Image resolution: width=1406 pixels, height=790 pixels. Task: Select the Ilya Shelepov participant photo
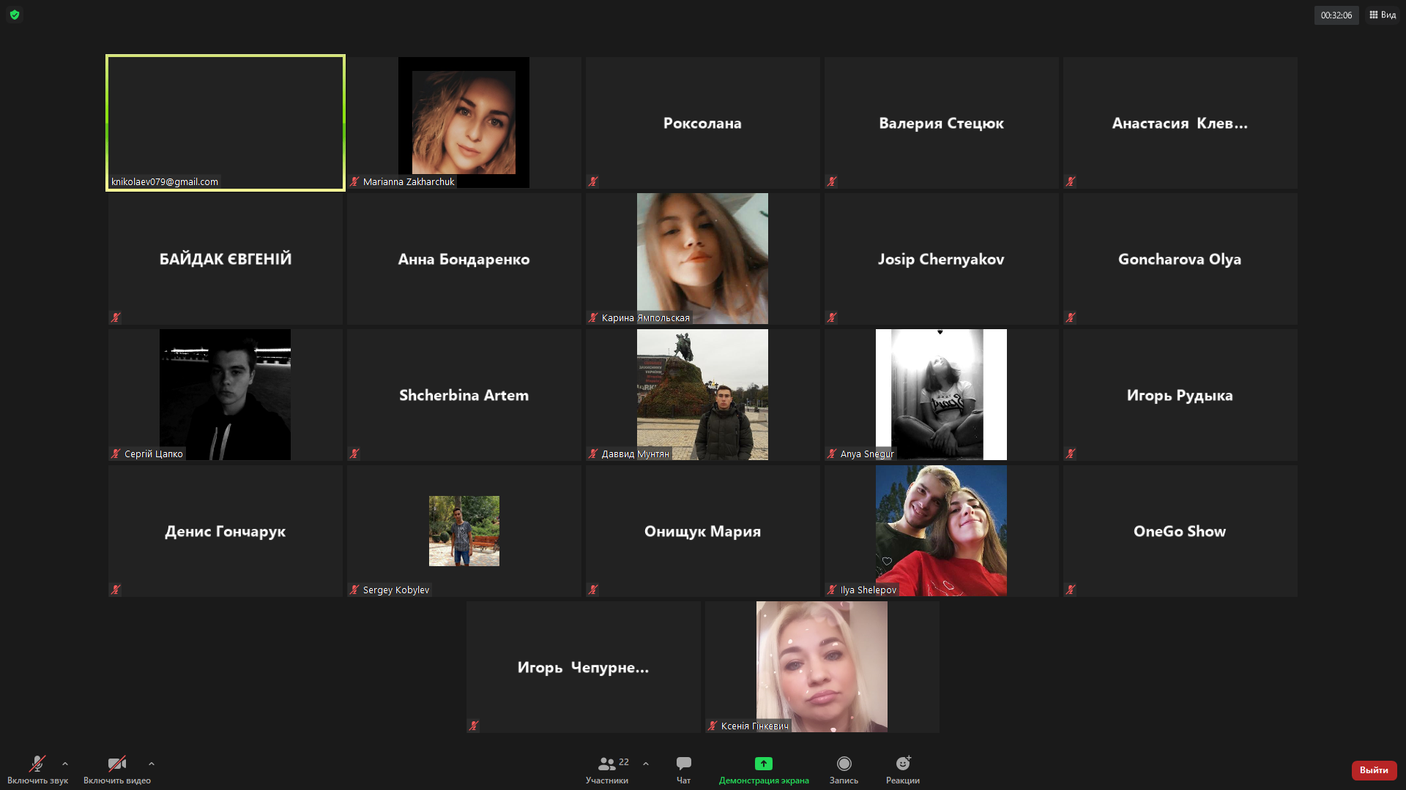(x=941, y=530)
